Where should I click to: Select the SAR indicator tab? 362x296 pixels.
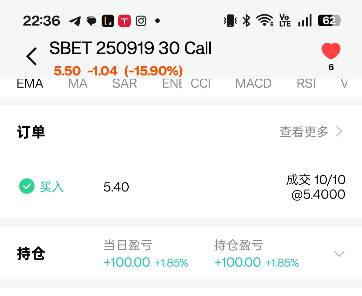[x=125, y=83]
